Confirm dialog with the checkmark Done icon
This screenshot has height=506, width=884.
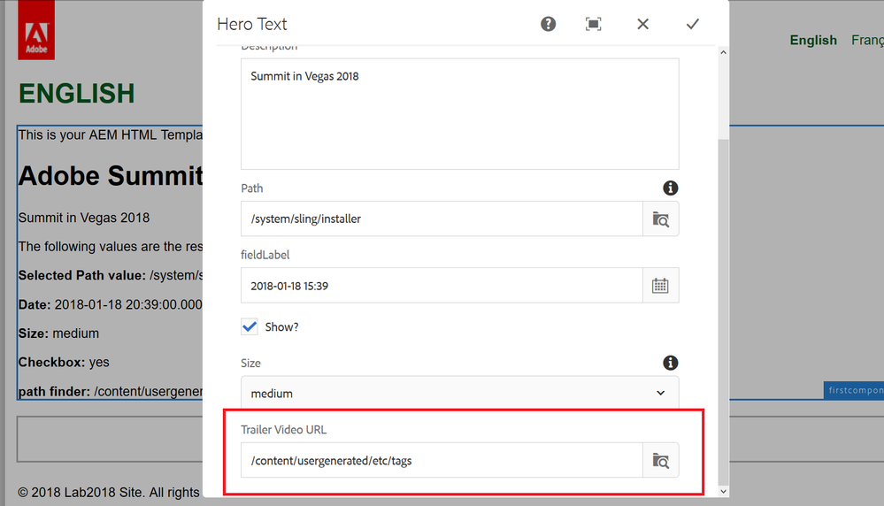tap(693, 24)
